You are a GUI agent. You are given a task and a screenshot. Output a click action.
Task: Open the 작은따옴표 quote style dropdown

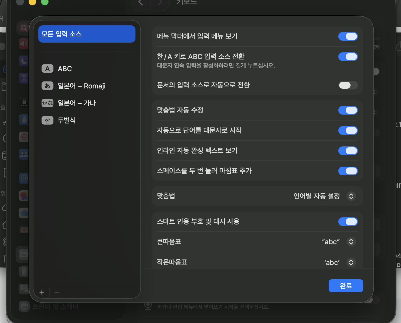[351, 262]
